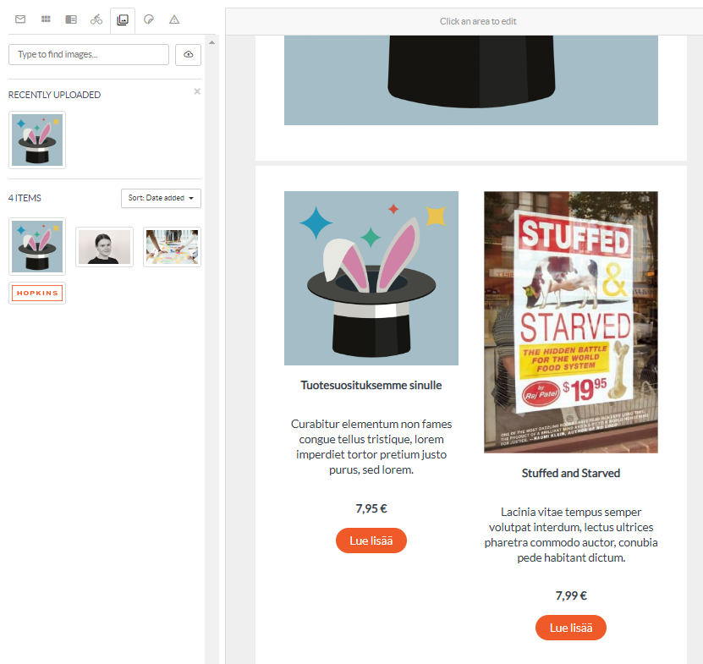Click the 'RECENTLY UPLOADED' section label
703x664 pixels.
point(55,95)
